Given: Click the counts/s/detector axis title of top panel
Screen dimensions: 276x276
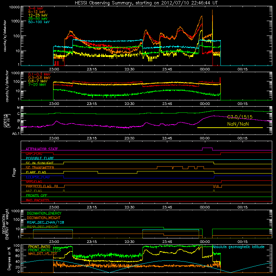Looking at the screenshot, I should tap(5, 36).
